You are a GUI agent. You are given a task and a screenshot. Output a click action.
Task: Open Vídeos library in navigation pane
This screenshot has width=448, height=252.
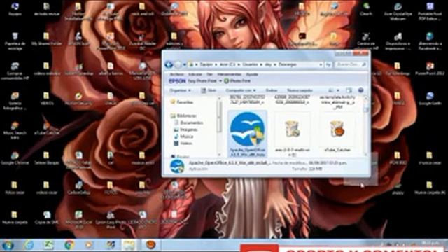(183, 143)
